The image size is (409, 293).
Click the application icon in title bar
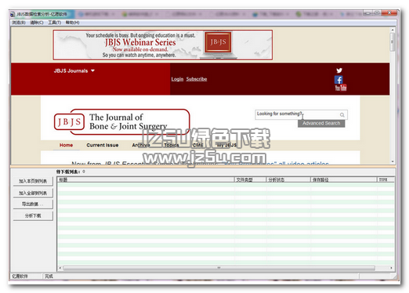[13, 14]
